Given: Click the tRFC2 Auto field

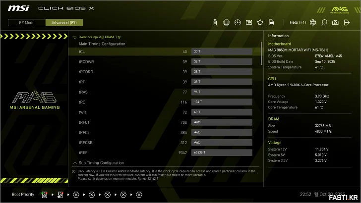Looking at the screenshot, I should (x=222, y=132).
